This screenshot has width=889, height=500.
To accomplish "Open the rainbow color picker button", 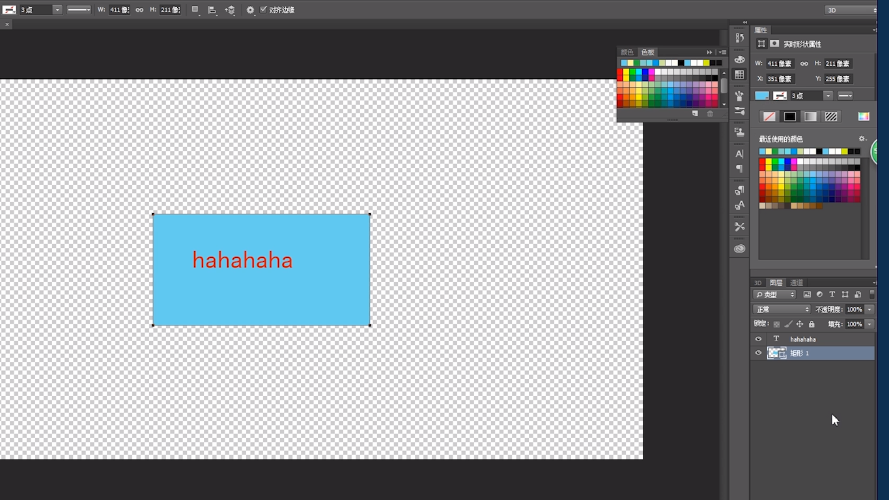I will 864,117.
